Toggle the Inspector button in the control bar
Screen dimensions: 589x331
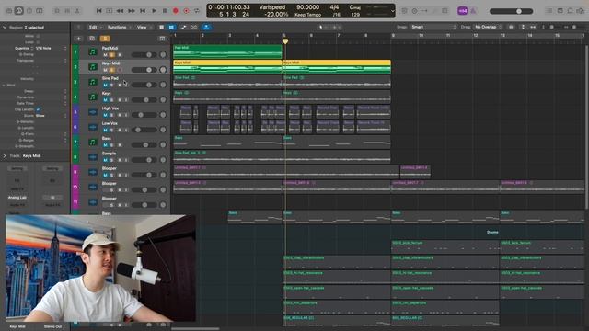click(x=18, y=11)
